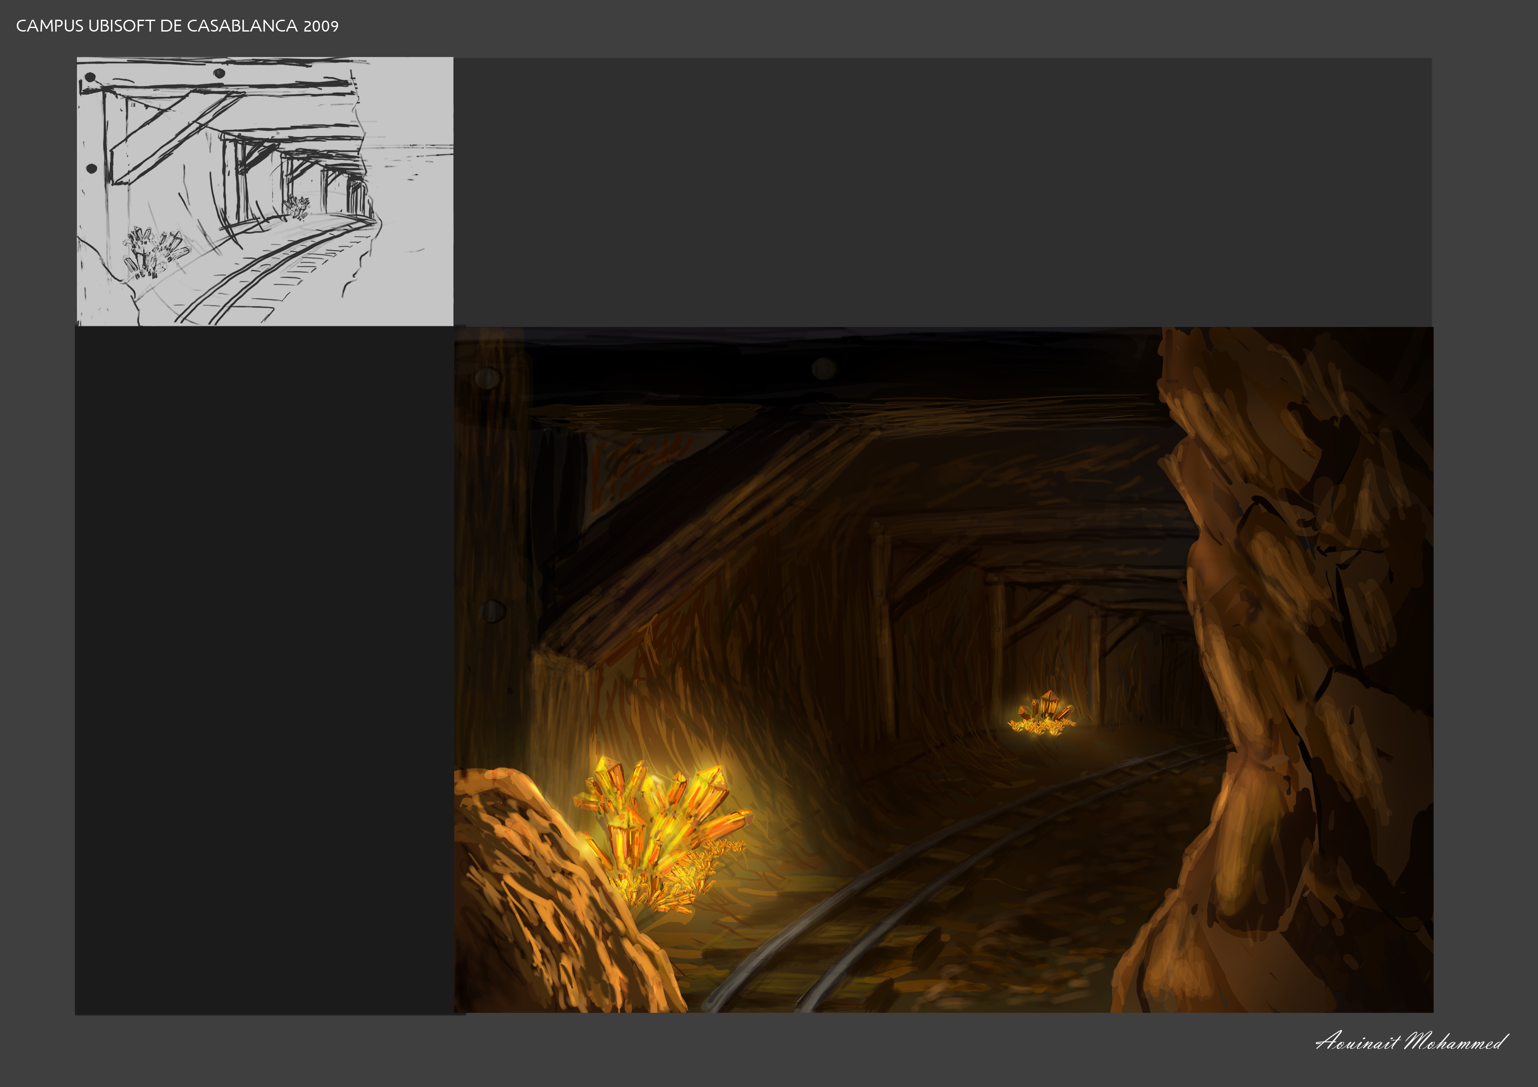The width and height of the screenshot is (1538, 1087).
Task: Click the round bolt at painting's top-left post
Action: click(x=488, y=378)
